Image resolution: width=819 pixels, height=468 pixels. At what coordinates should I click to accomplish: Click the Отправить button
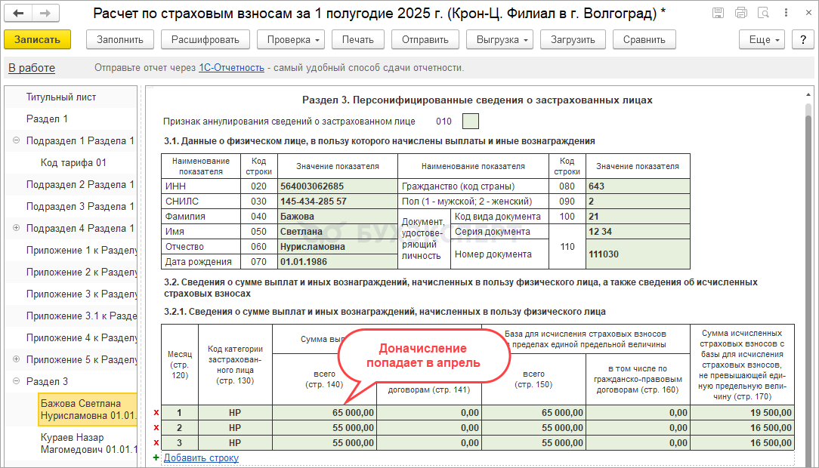(425, 40)
